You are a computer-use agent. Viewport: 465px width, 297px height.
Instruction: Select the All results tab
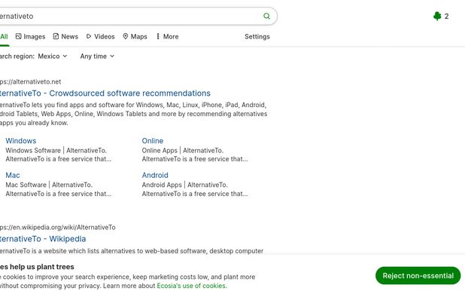4,36
